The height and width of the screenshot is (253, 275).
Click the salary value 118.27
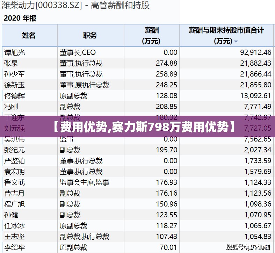pos(167,226)
